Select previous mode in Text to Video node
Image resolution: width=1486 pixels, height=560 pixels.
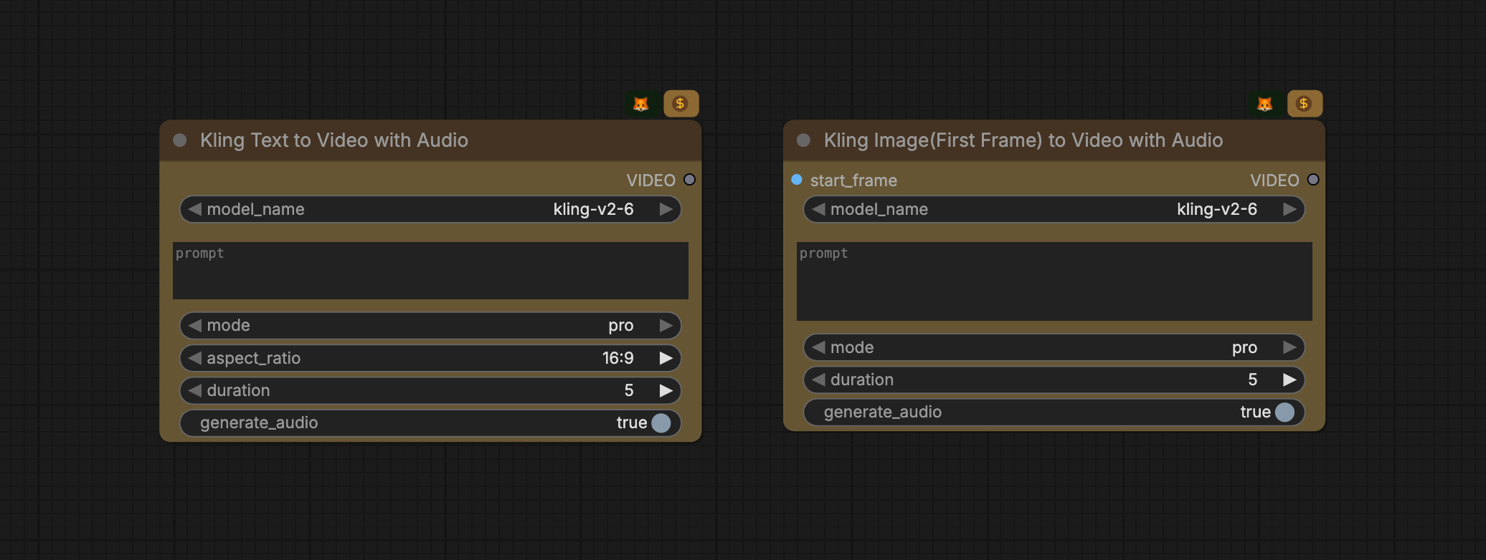[x=194, y=325]
